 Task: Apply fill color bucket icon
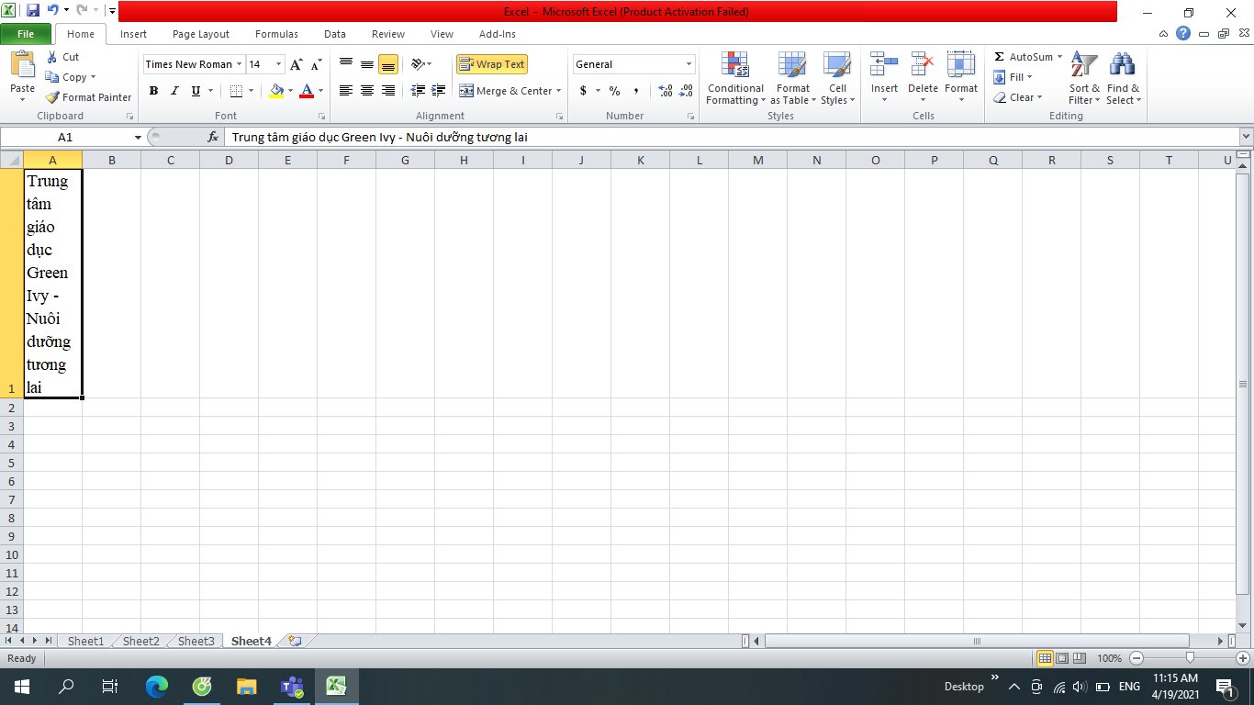[x=277, y=91]
